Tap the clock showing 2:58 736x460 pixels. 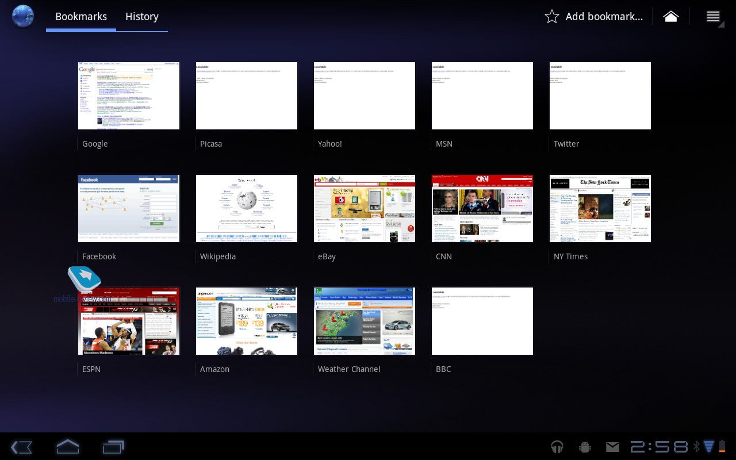tap(659, 447)
